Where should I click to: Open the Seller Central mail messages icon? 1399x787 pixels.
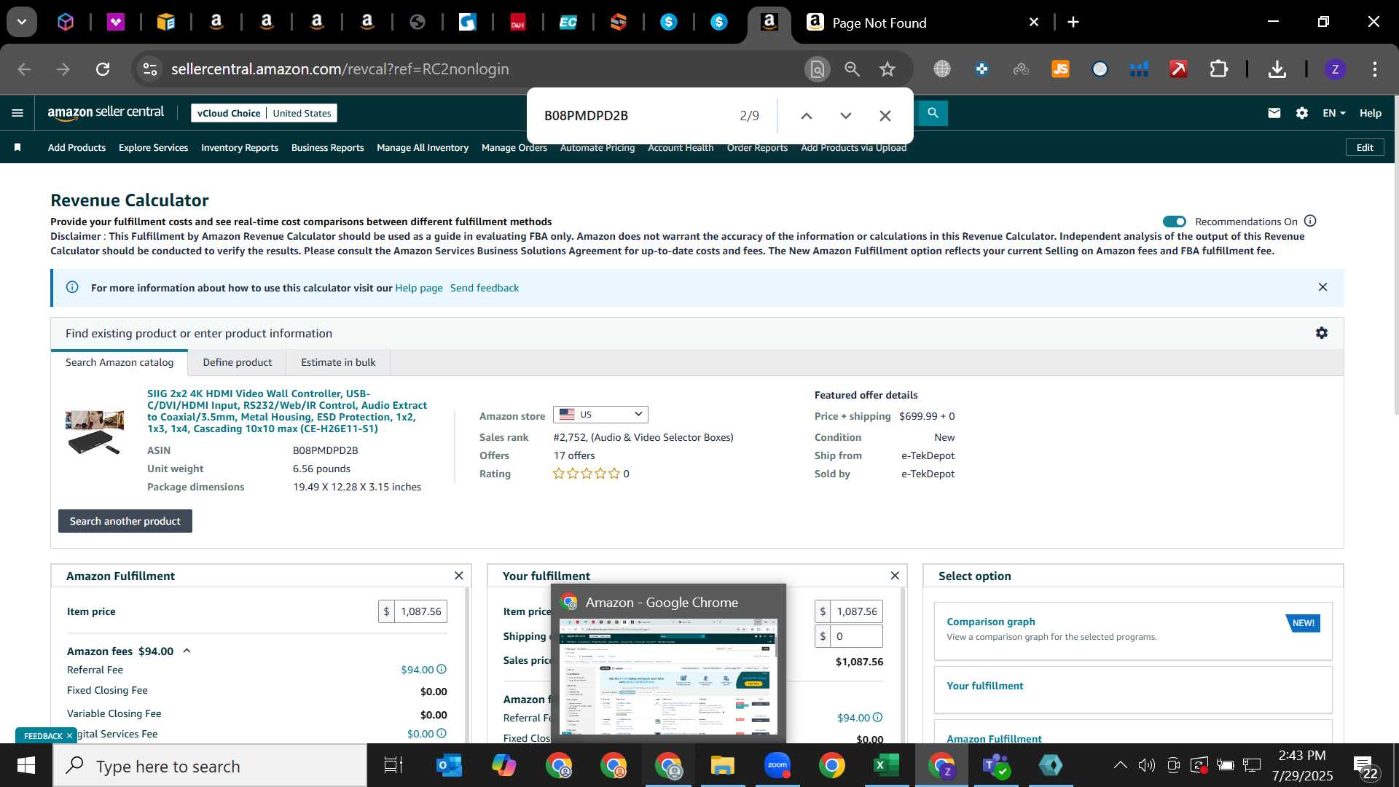tap(1274, 113)
